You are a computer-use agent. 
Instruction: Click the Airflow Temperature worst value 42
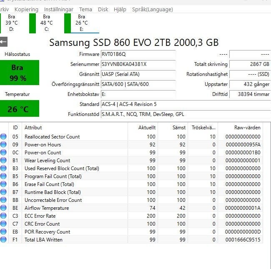click(x=182, y=208)
